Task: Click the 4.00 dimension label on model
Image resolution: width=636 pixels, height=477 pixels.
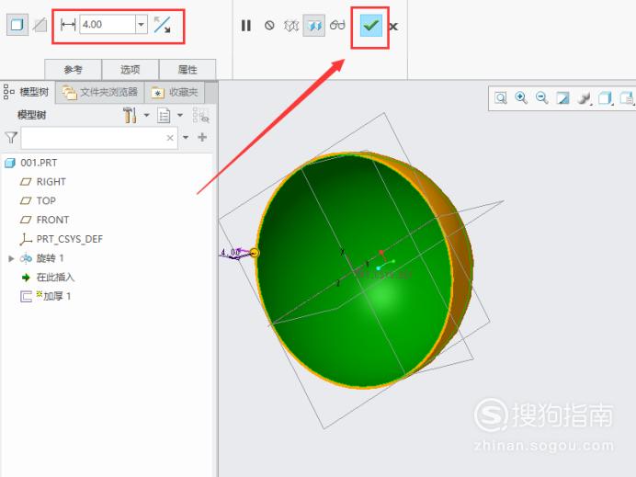Action: click(x=230, y=253)
